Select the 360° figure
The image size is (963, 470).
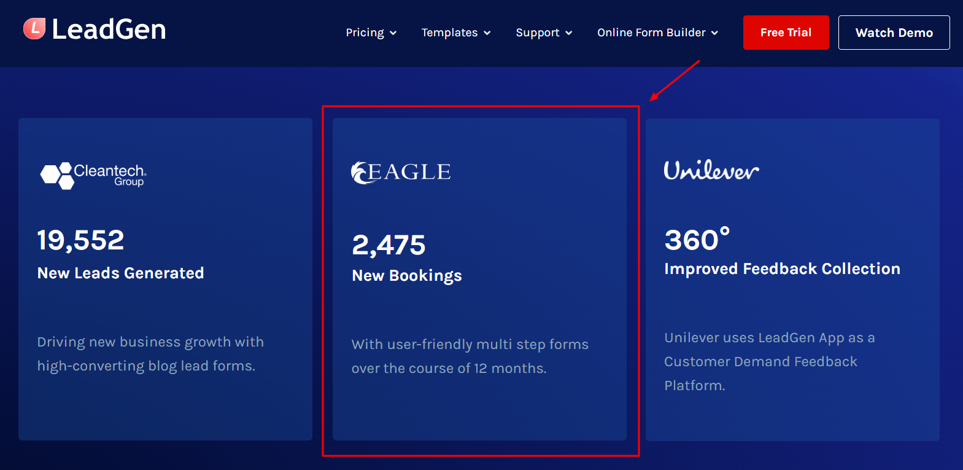coord(697,239)
